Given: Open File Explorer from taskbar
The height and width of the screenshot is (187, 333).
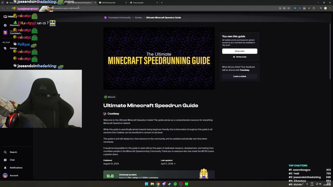Looking at the screenshot, I should click(152, 184).
